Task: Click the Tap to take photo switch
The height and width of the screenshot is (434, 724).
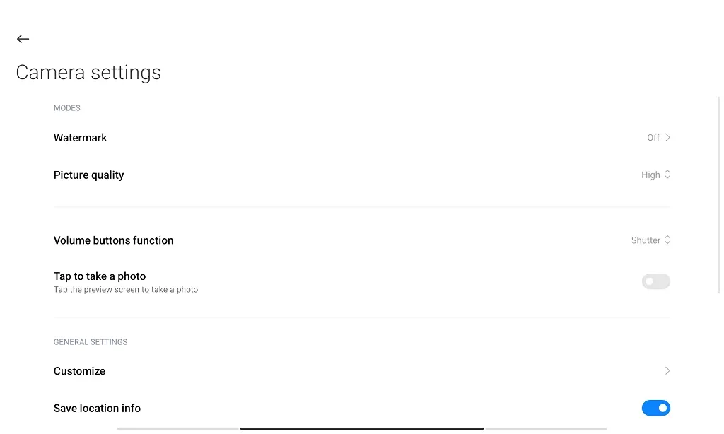Action: [655, 281]
